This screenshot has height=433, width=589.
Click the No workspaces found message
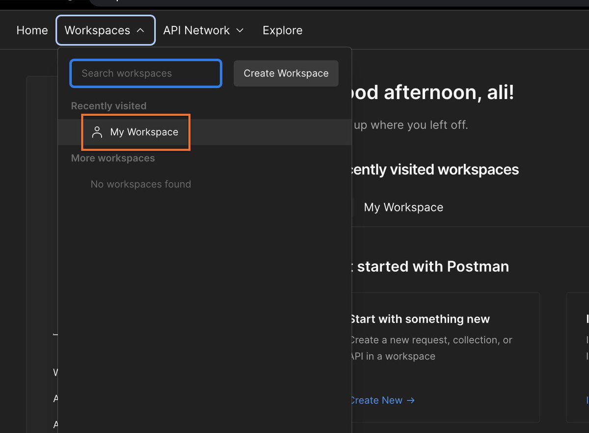click(141, 184)
